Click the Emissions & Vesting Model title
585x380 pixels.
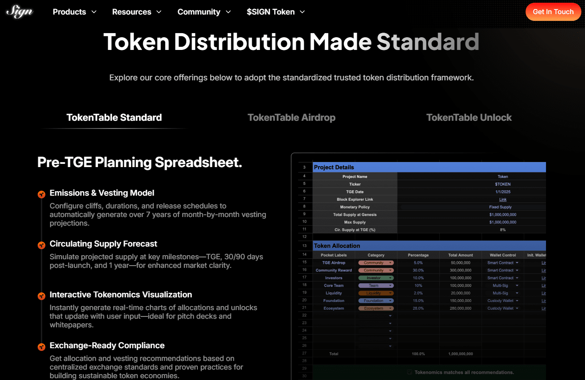102,193
